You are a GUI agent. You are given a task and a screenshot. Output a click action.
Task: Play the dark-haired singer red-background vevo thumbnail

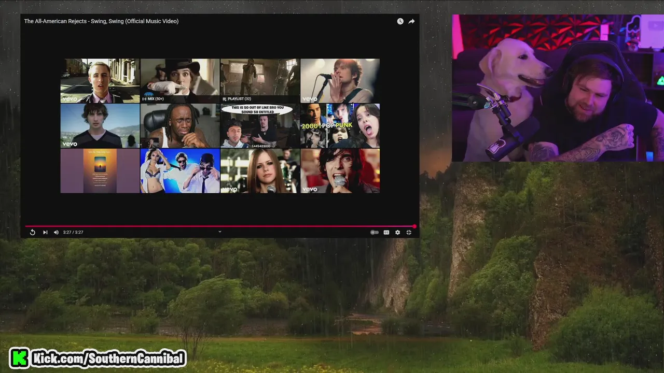[340, 171]
